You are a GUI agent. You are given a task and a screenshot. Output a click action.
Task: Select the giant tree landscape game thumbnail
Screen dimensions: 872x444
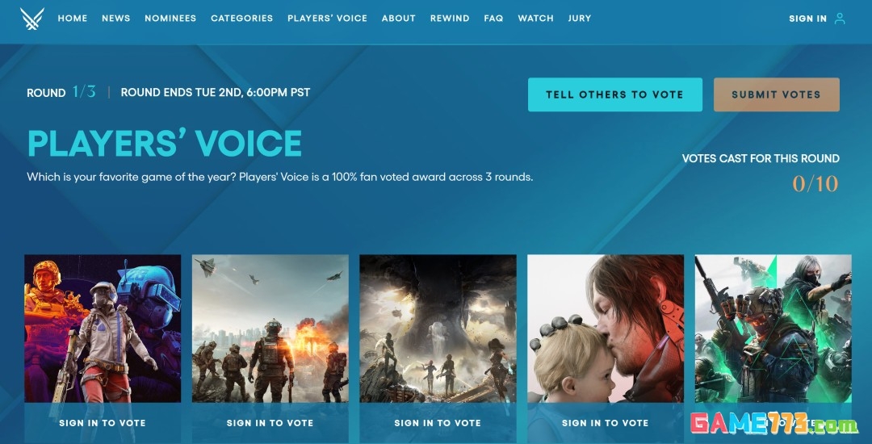pos(438,329)
